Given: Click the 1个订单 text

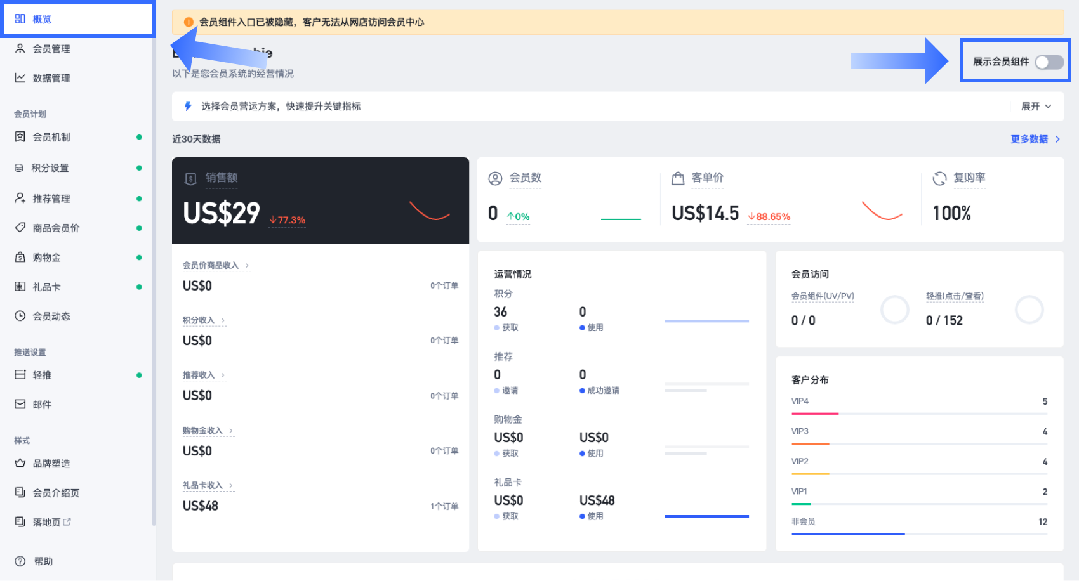Looking at the screenshot, I should (444, 506).
